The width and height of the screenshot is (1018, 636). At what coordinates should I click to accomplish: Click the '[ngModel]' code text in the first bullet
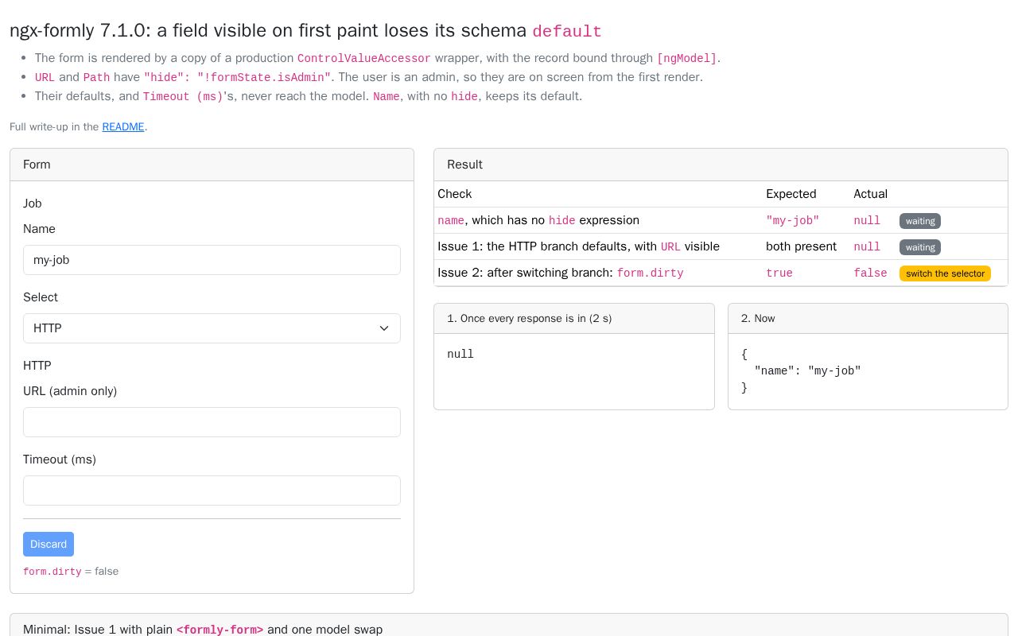(x=686, y=59)
